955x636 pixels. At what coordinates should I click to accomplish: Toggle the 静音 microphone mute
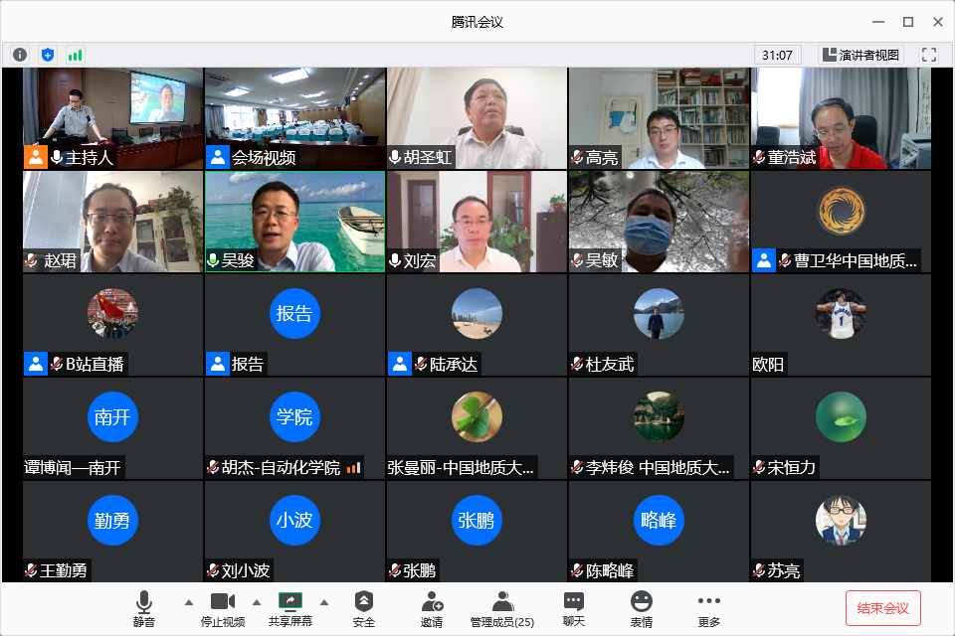pyautogui.click(x=144, y=608)
